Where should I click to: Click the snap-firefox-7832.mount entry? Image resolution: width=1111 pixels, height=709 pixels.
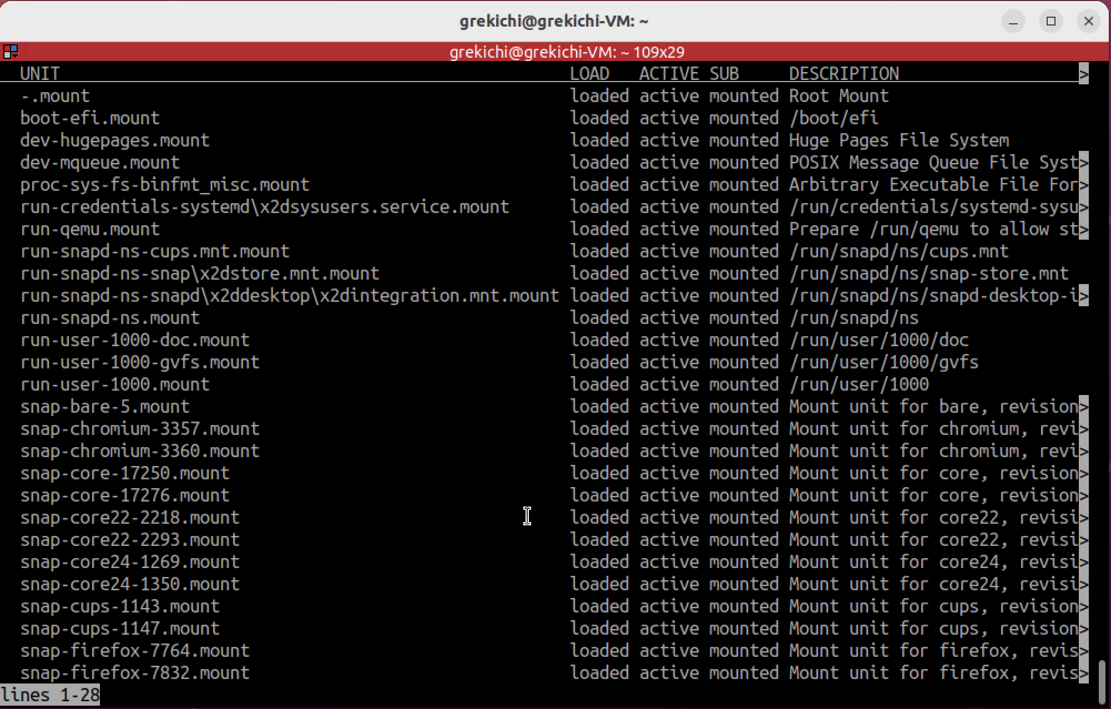(x=135, y=673)
